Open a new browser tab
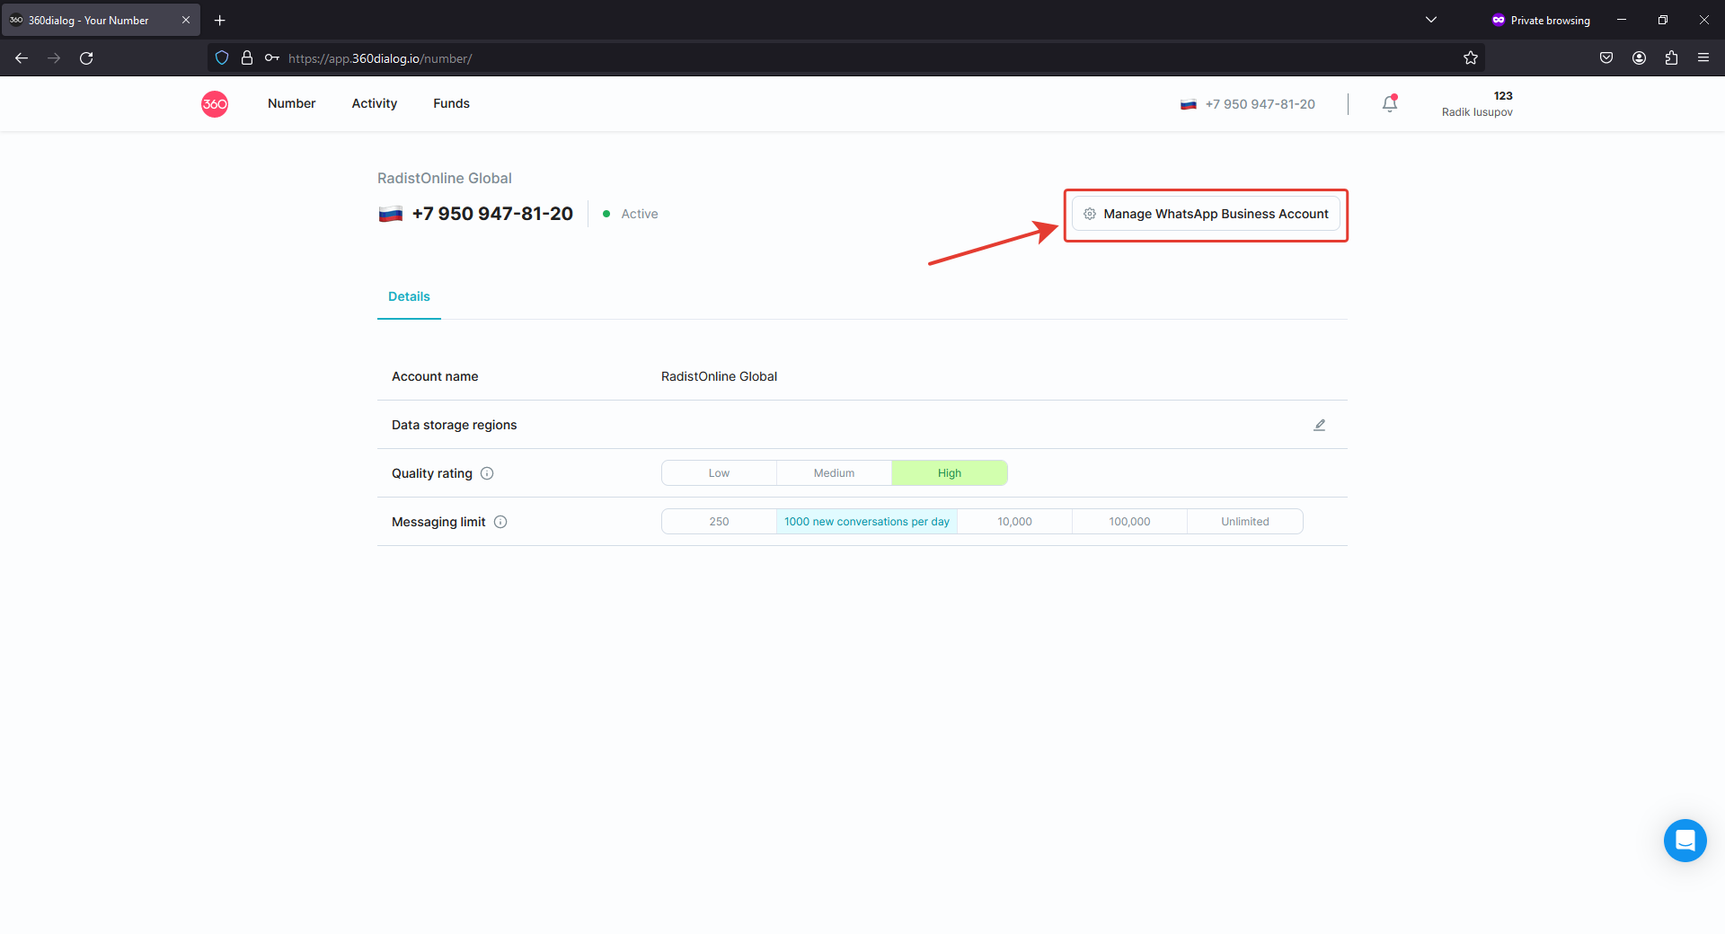Screen dimensions: 1725x934 [x=220, y=20]
